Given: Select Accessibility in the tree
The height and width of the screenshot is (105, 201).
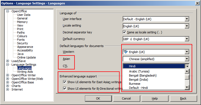Looking at the screenshot, I should (25, 51).
